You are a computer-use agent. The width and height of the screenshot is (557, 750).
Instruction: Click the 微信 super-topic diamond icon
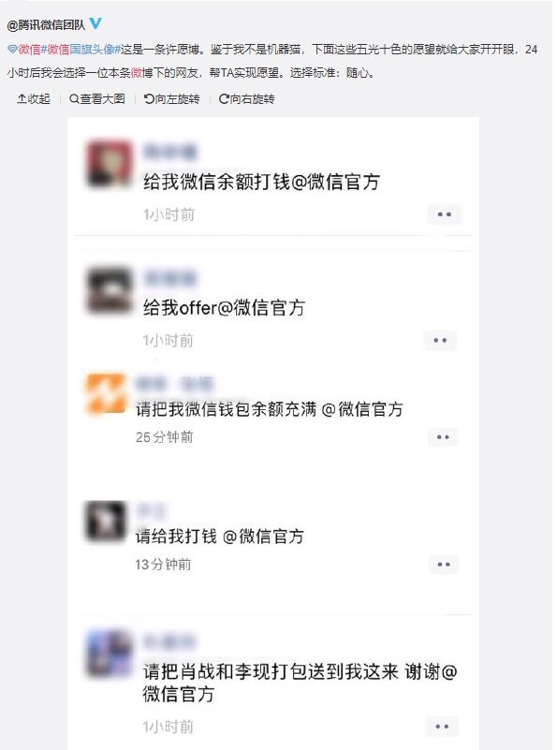[12, 50]
